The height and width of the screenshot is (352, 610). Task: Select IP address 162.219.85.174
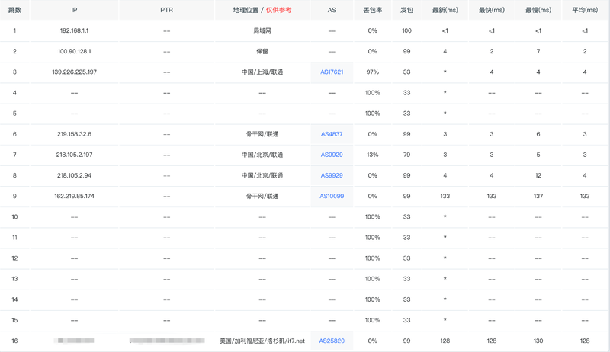(x=74, y=196)
